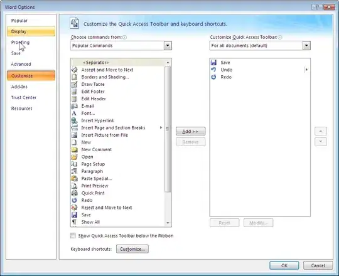Open keyboard shortcuts Customize button
This screenshot has height=276, width=339.
point(132,249)
